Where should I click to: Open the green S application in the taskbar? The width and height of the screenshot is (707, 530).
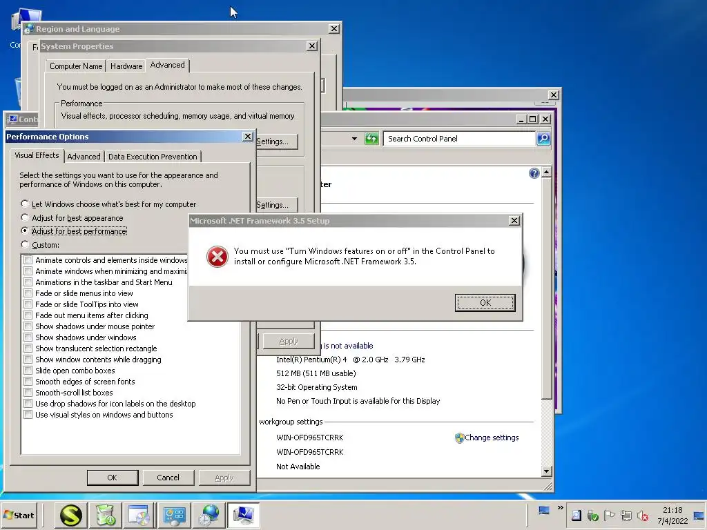[71, 515]
